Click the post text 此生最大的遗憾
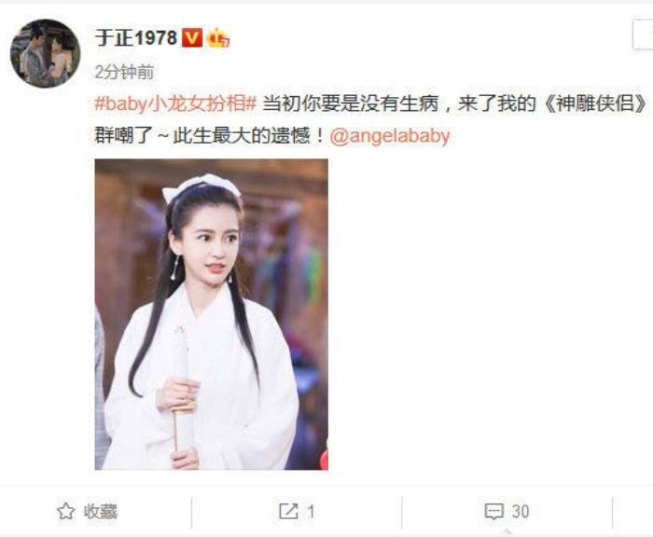The height and width of the screenshot is (537, 653). 247,136
